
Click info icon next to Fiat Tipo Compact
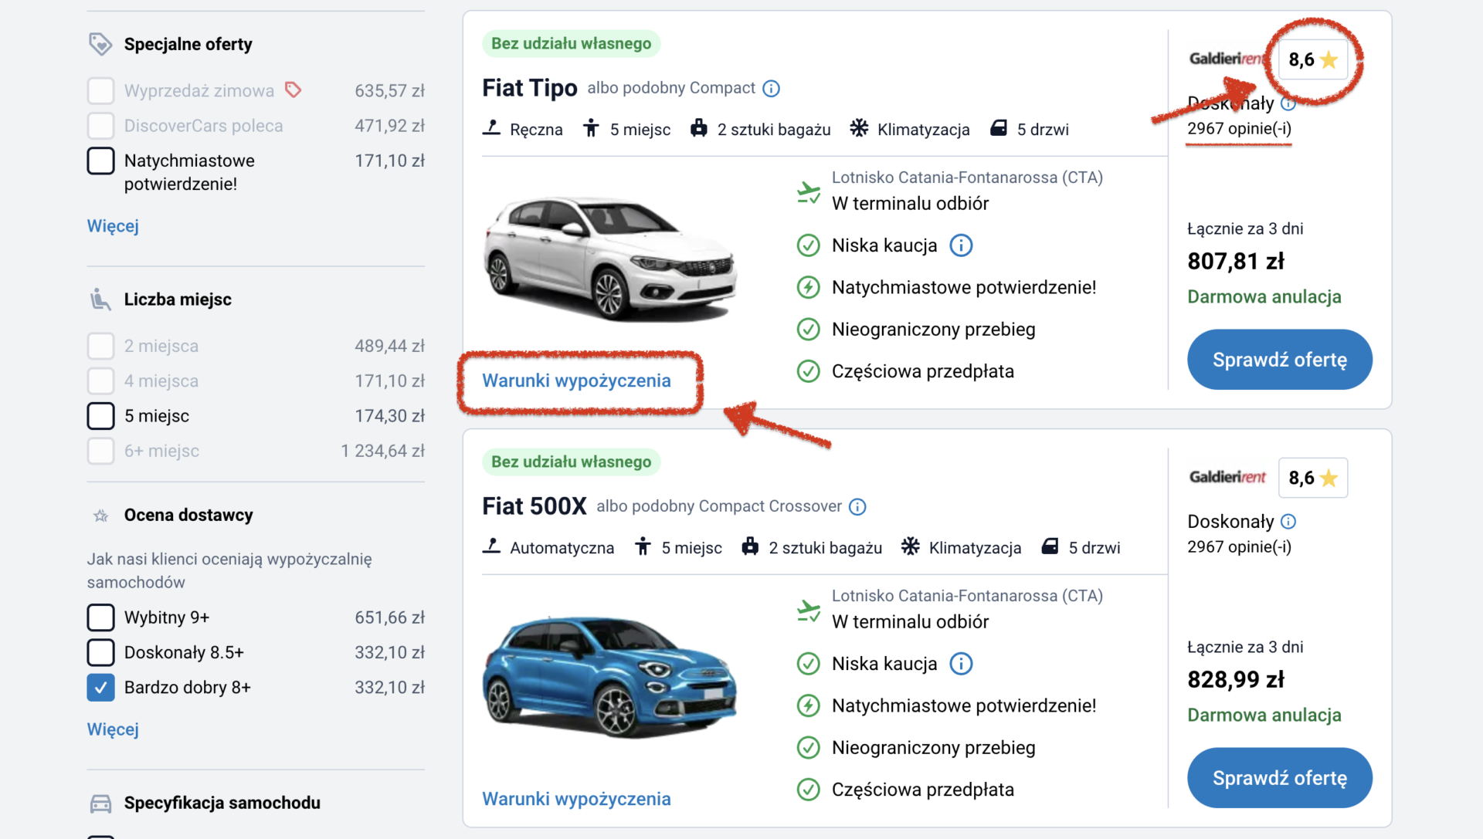point(771,89)
